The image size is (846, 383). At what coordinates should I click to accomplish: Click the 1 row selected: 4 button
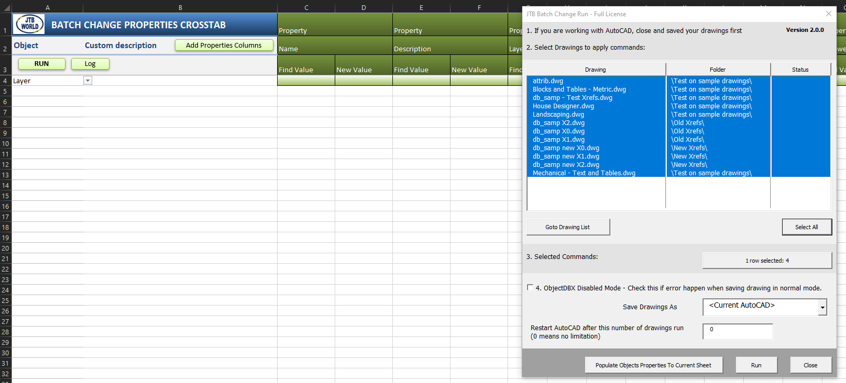tap(767, 261)
